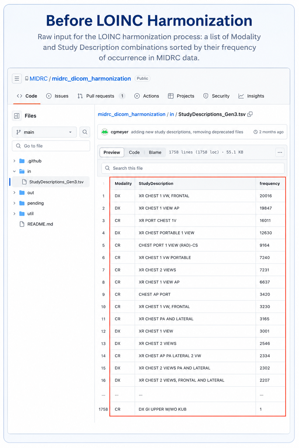Expand the out folder chevron

(x=14, y=193)
